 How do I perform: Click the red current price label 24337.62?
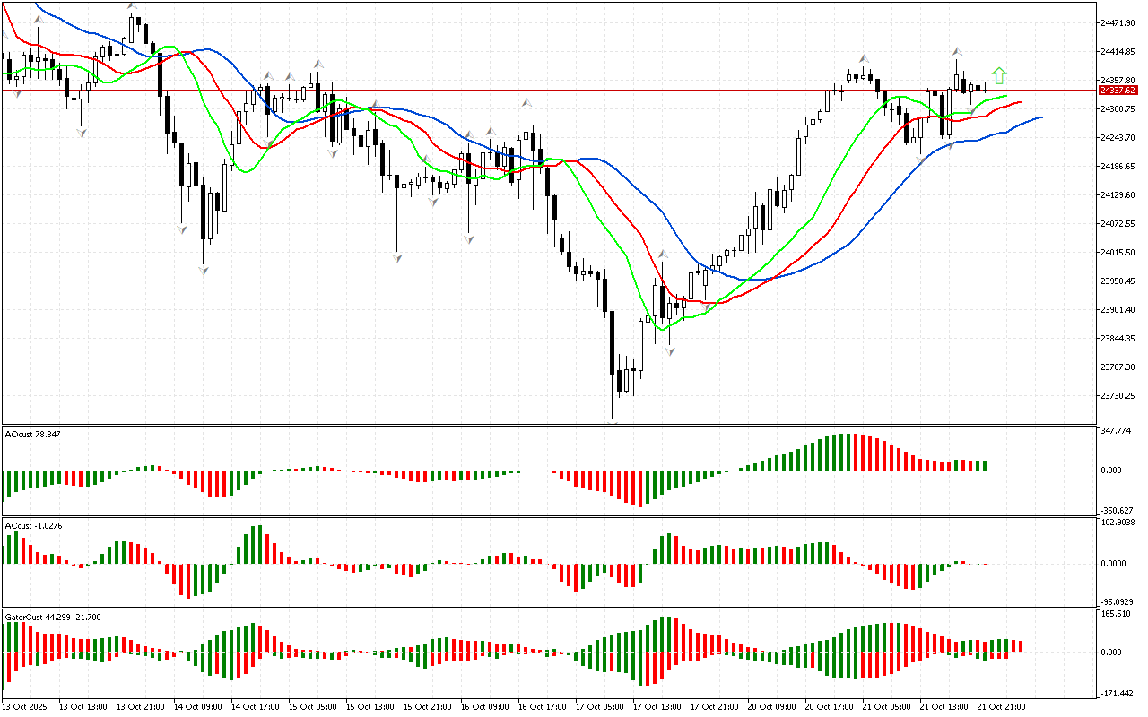click(x=1118, y=91)
